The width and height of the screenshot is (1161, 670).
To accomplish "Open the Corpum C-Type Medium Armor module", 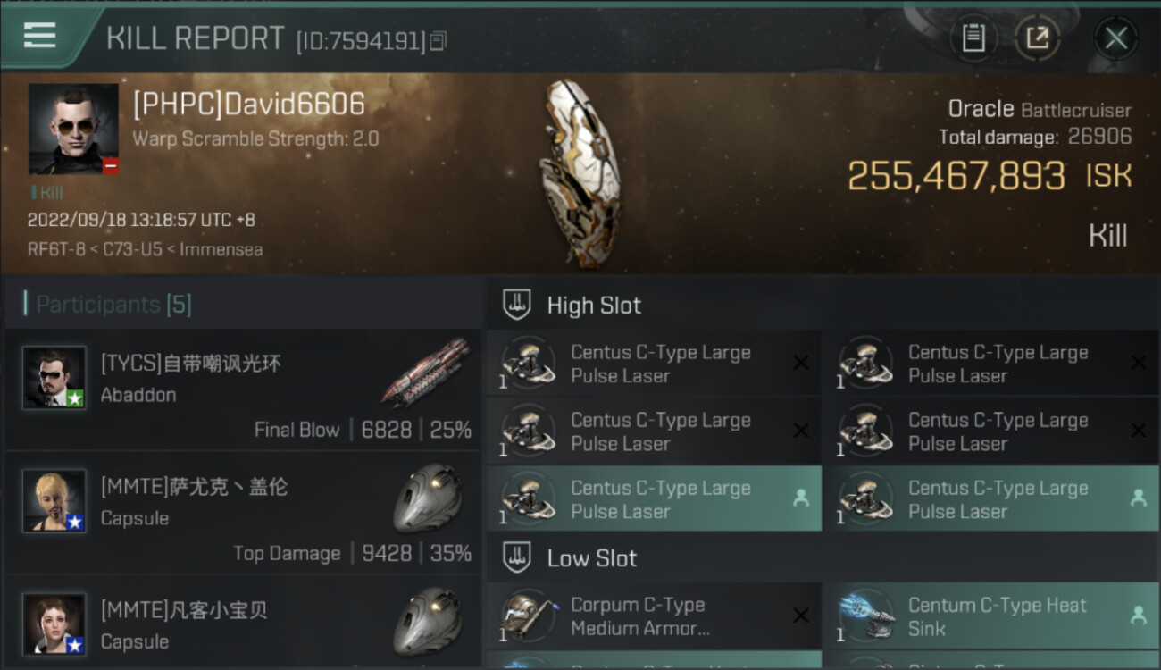I will pos(653,616).
